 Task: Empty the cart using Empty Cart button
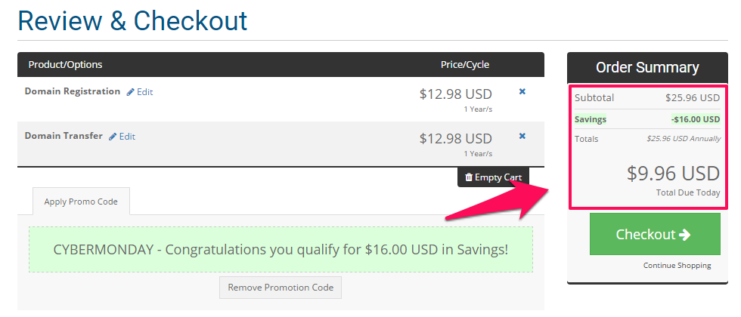click(x=493, y=177)
